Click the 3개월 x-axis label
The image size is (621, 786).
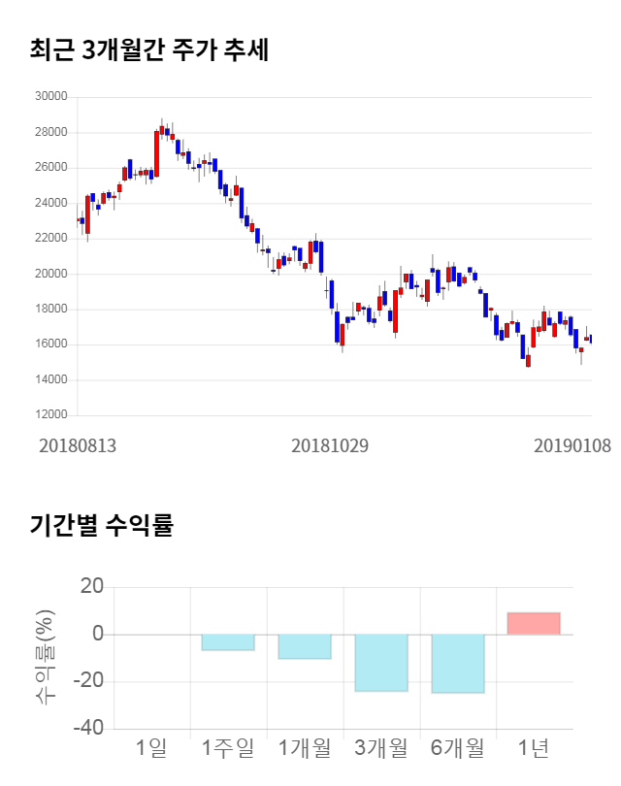click(x=381, y=748)
